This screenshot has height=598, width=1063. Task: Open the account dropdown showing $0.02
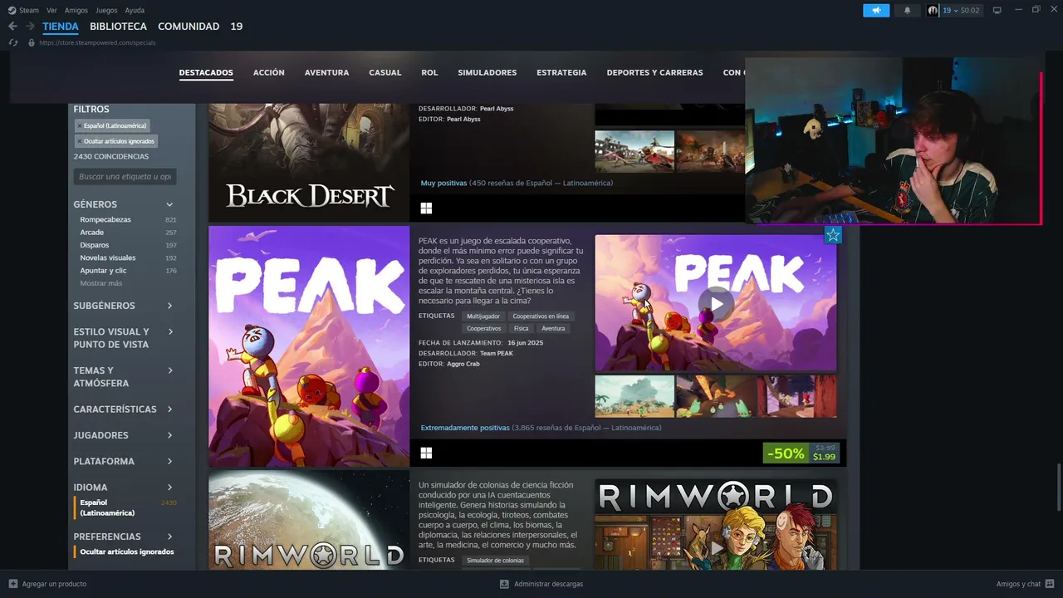pos(961,10)
